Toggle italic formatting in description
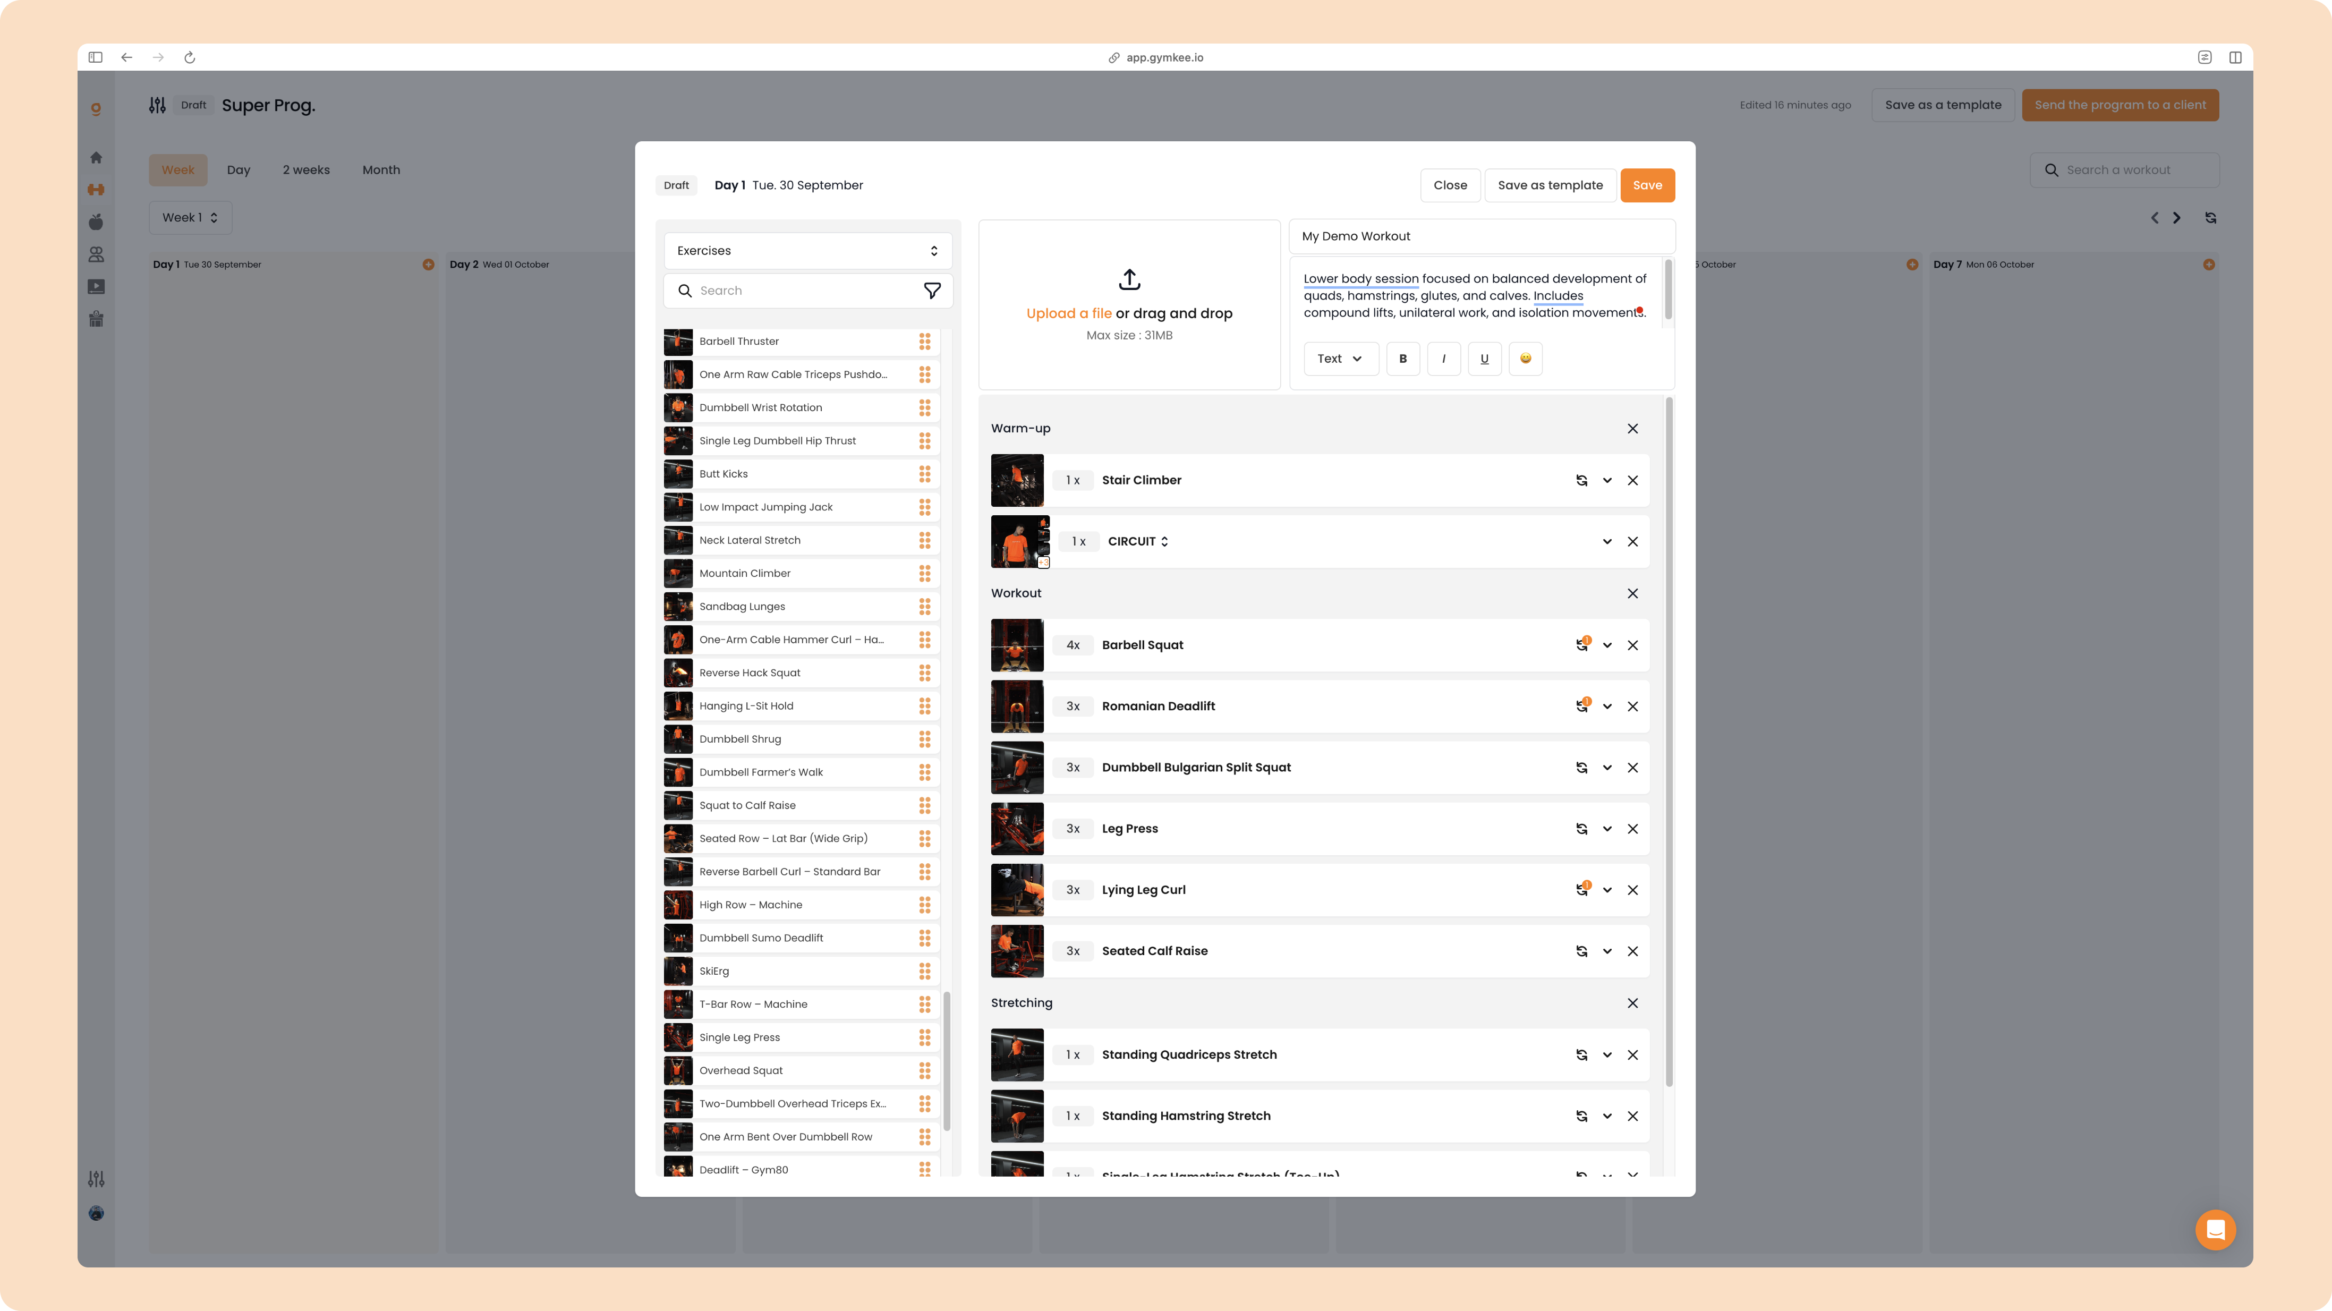The width and height of the screenshot is (2332, 1311). (1443, 359)
